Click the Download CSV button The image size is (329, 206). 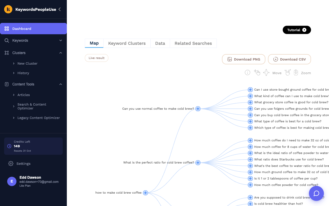coord(289,59)
